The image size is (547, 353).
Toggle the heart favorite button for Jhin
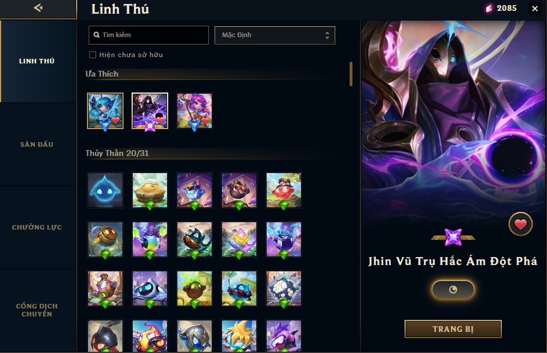[x=520, y=224]
